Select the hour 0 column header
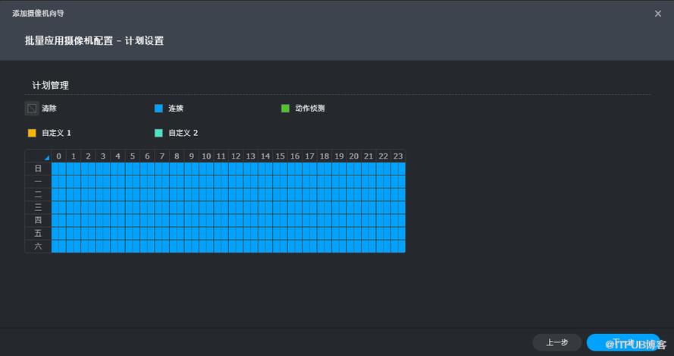This screenshot has width=674, height=356. tap(58, 156)
